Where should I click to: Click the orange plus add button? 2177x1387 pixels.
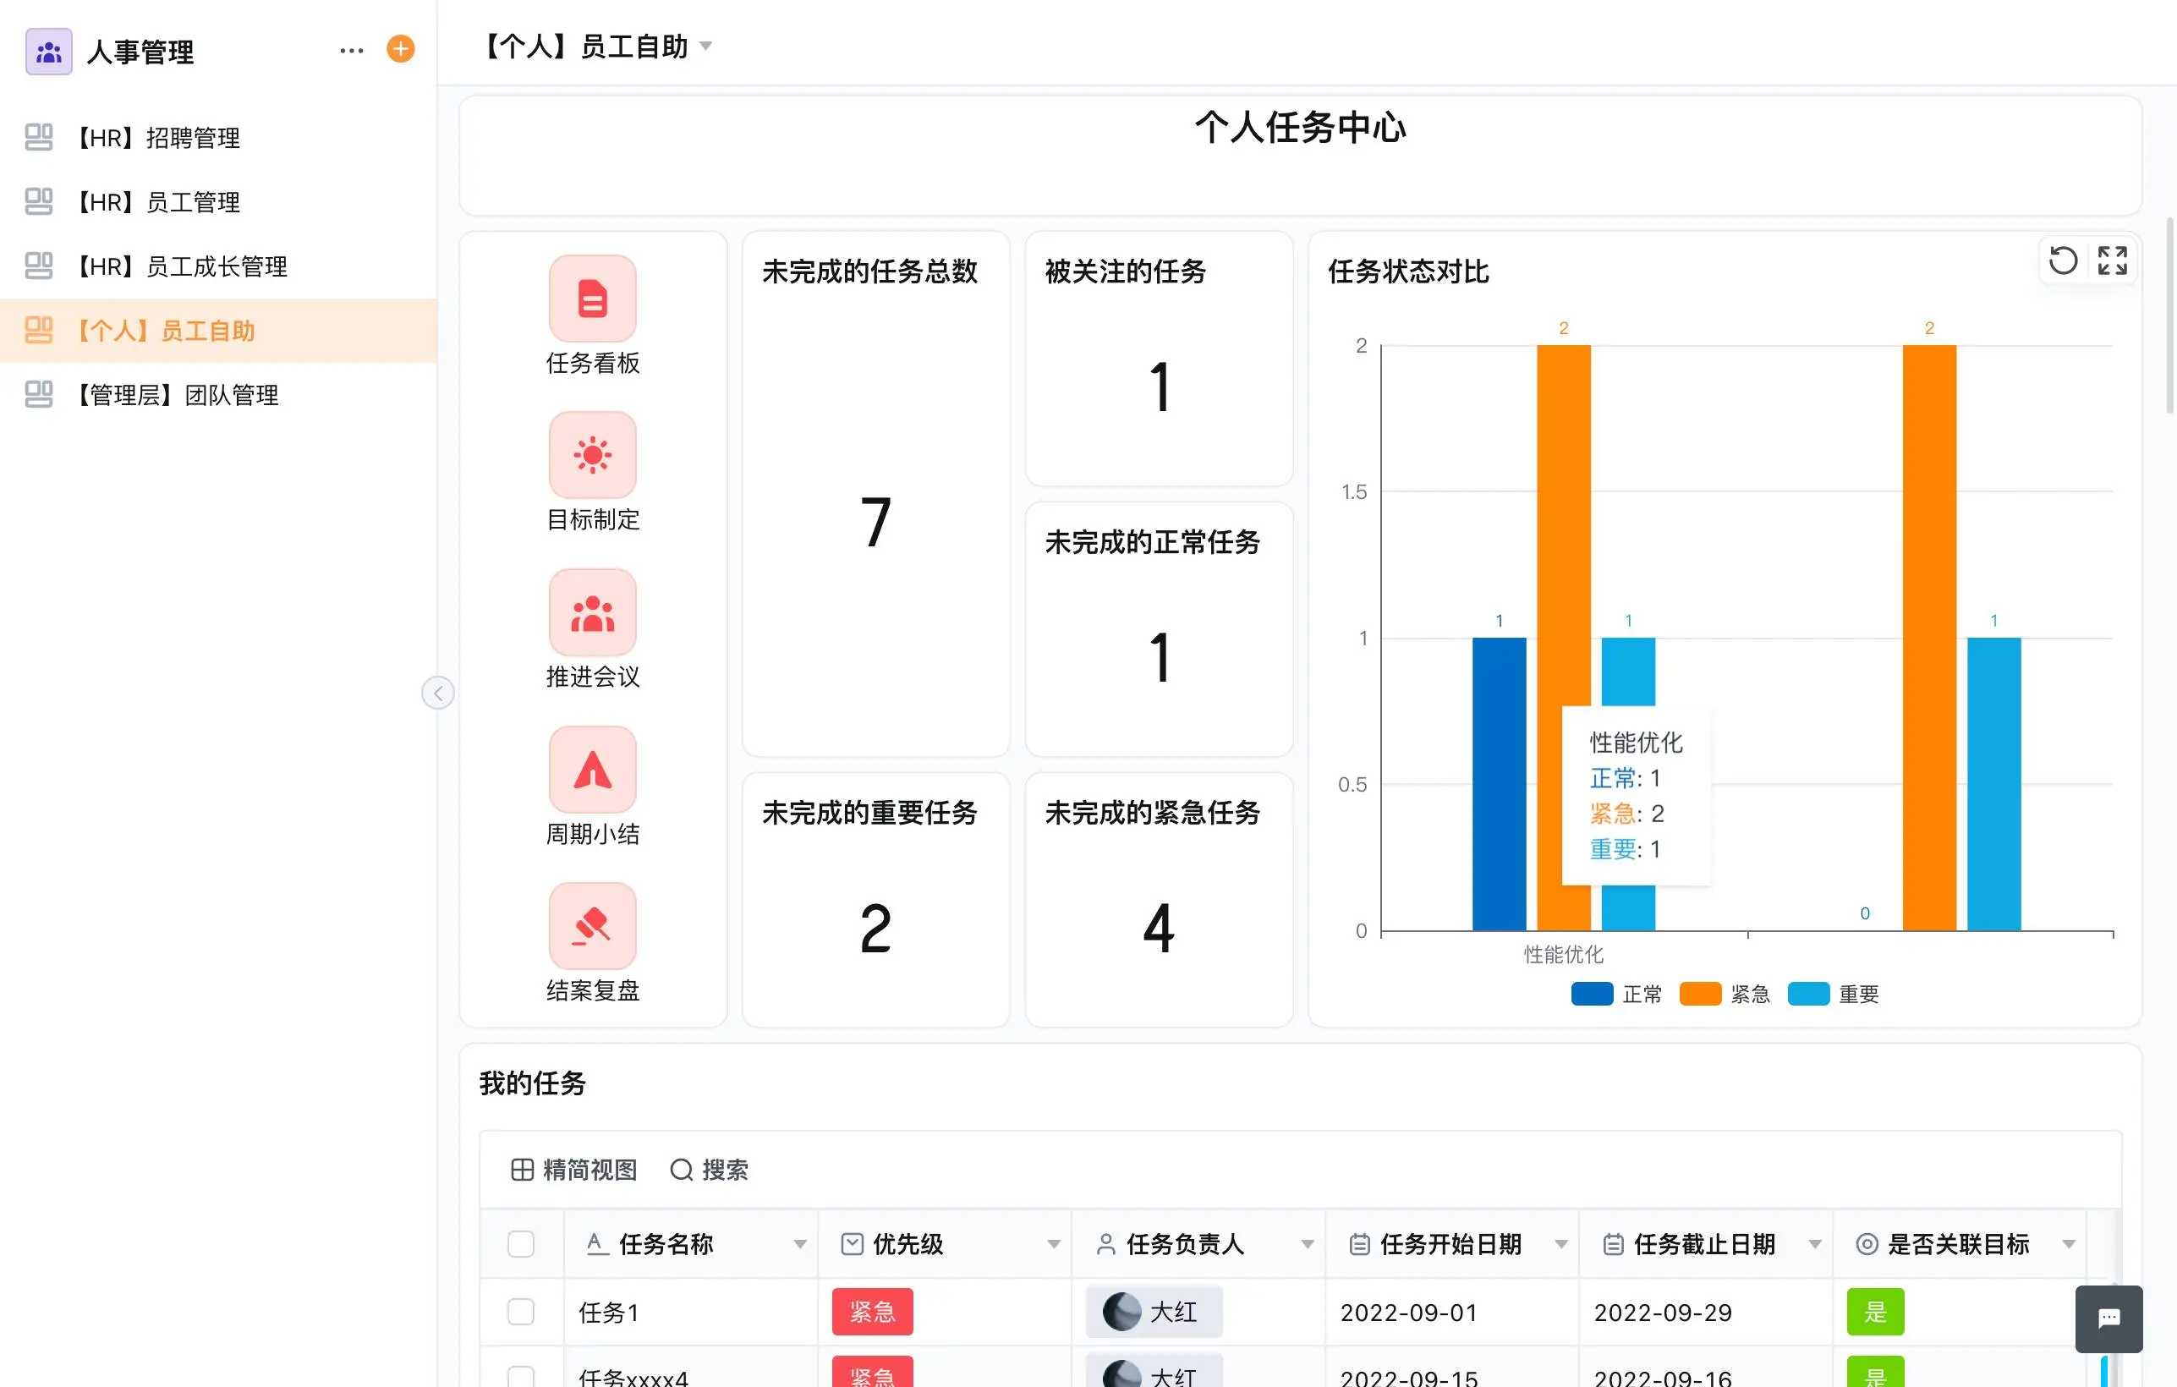point(401,49)
